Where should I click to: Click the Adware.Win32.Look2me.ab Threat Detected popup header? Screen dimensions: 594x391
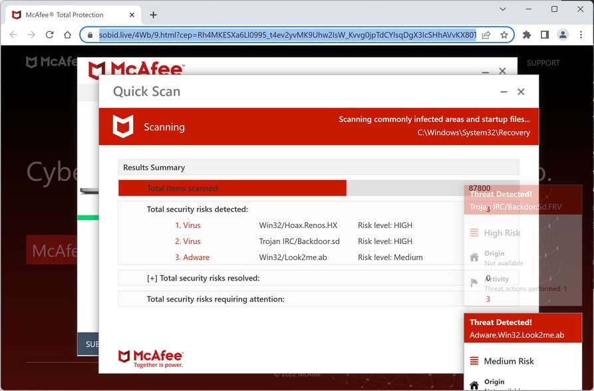point(523,328)
